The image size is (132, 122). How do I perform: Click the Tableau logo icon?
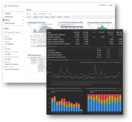(x=5, y=6)
